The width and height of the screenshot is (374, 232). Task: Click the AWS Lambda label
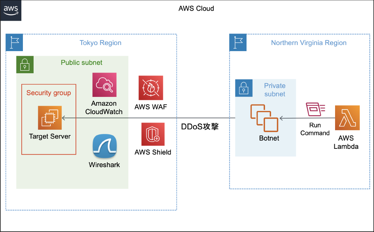[346, 142]
